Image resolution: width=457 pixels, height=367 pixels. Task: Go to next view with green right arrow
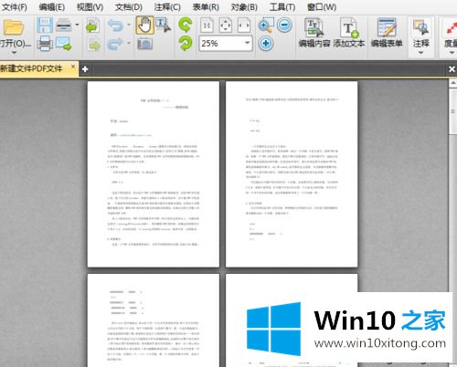tap(94, 44)
